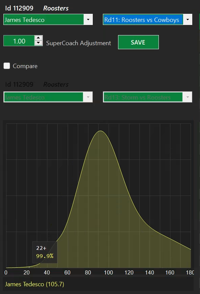The image size is (200, 294).
Task: Increase SuperCoach Adjustment with up arrow
Action: 38,38
